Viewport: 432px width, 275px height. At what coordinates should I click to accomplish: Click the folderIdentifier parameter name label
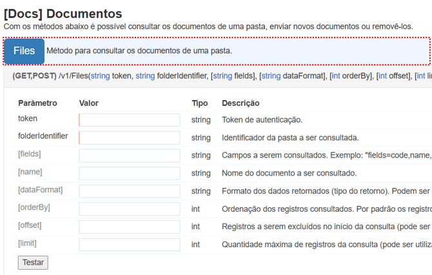43,136
